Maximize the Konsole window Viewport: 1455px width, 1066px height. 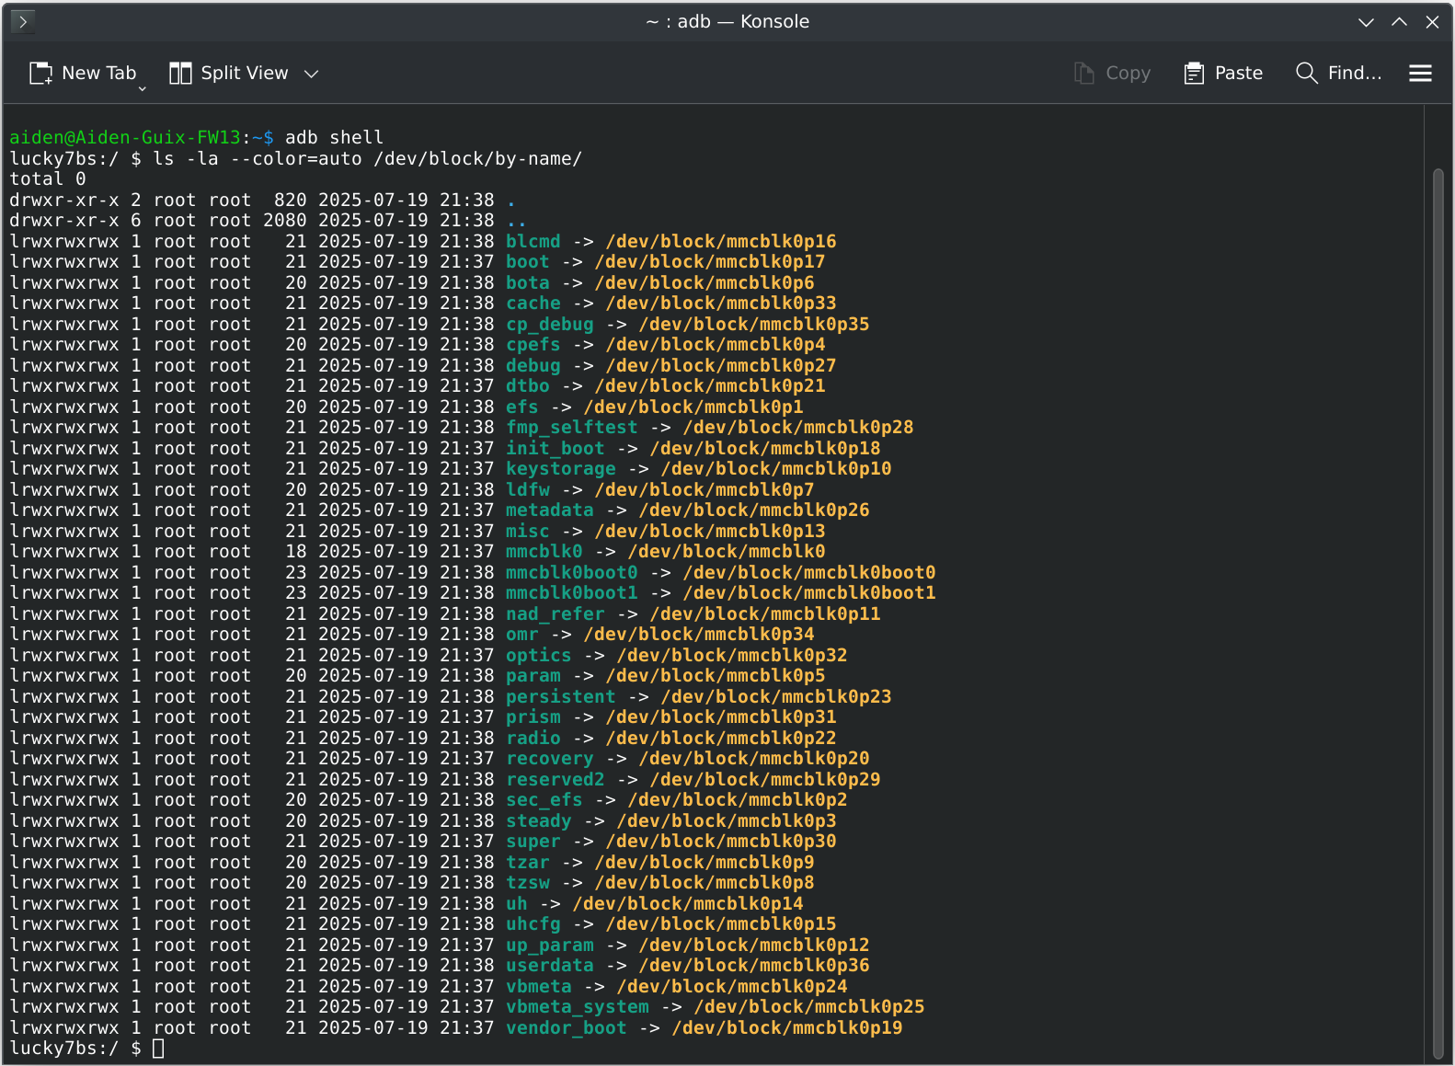click(x=1399, y=22)
